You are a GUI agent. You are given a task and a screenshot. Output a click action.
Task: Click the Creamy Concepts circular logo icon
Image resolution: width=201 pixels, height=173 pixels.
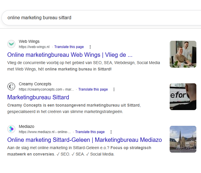(x=11, y=86)
